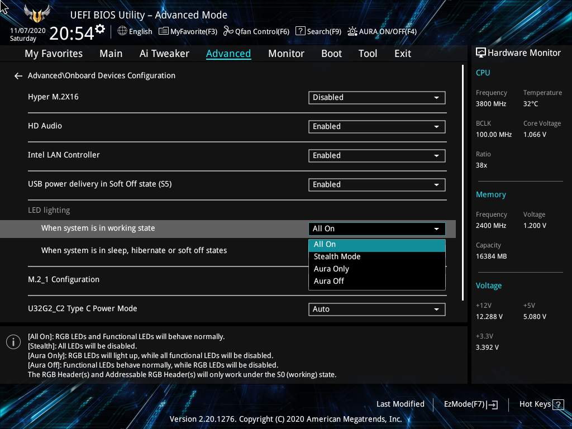Click Last Modified button

[400, 404]
